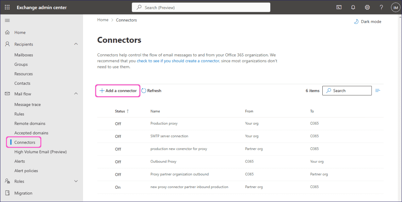Image resolution: width=402 pixels, height=202 pixels.
Task: Click inside the connectors Search field
Action: point(347,90)
